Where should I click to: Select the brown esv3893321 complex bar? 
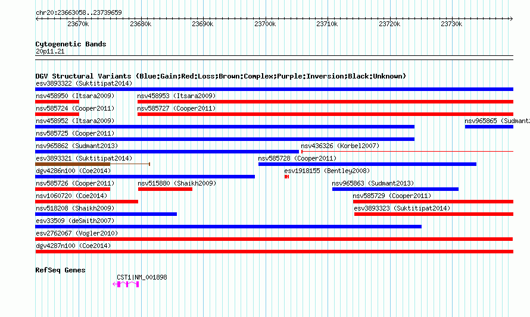[x=73, y=164]
